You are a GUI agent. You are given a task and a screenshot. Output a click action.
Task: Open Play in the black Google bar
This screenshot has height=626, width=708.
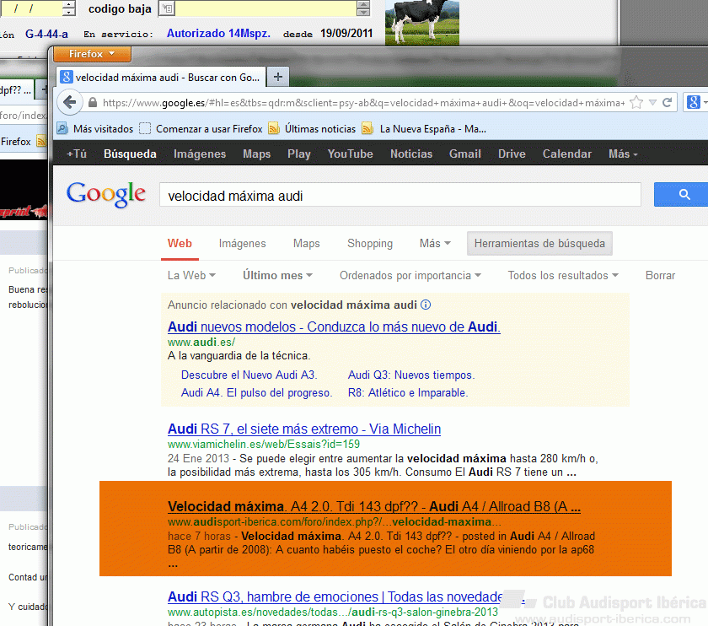299,154
